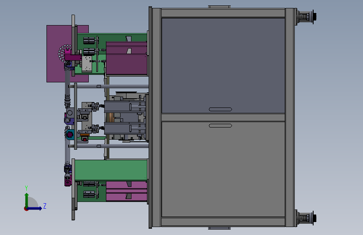Select the right vertical frame post

coord(290,117)
